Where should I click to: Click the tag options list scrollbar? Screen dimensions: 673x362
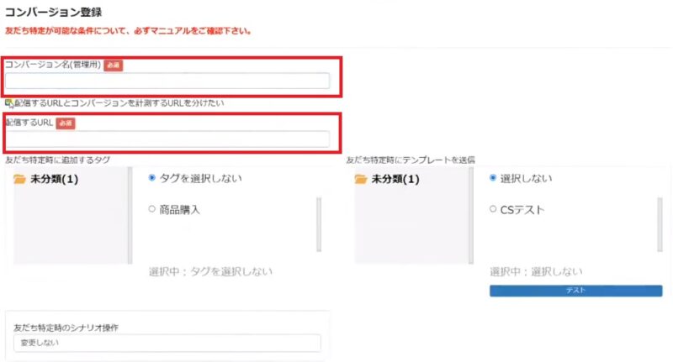click(x=319, y=224)
